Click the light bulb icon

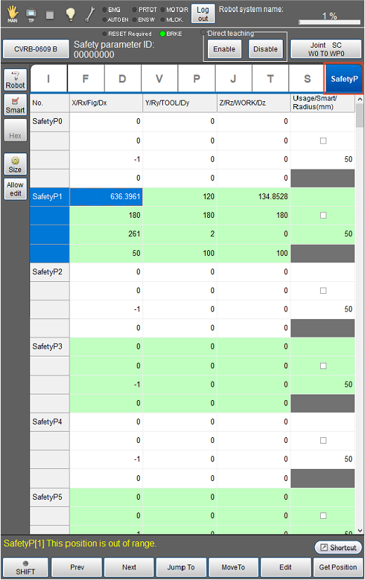pyautogui.click(x=70, y=14)
